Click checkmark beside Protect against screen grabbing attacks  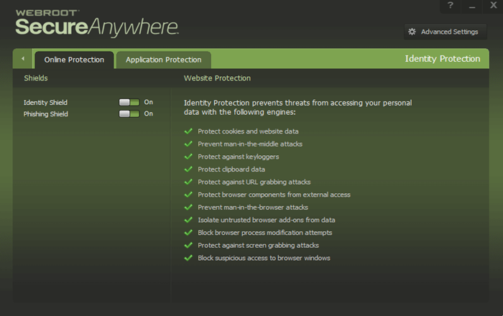pos(188,245)
